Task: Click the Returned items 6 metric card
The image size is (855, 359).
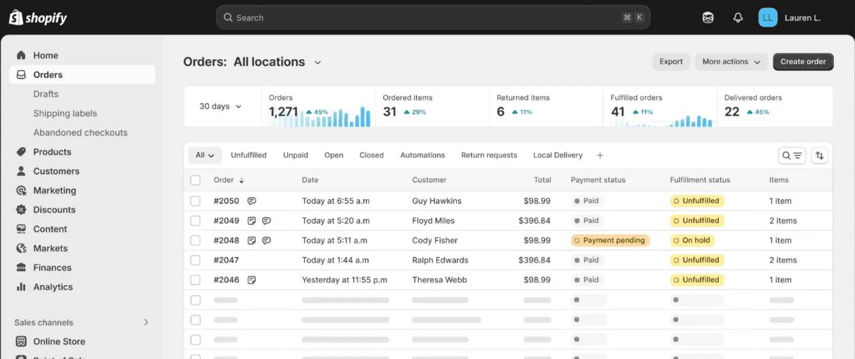Action: [546, 107]
